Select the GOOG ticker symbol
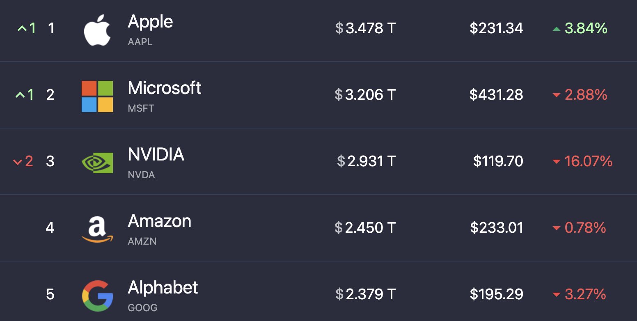 [x=142, y=308]
